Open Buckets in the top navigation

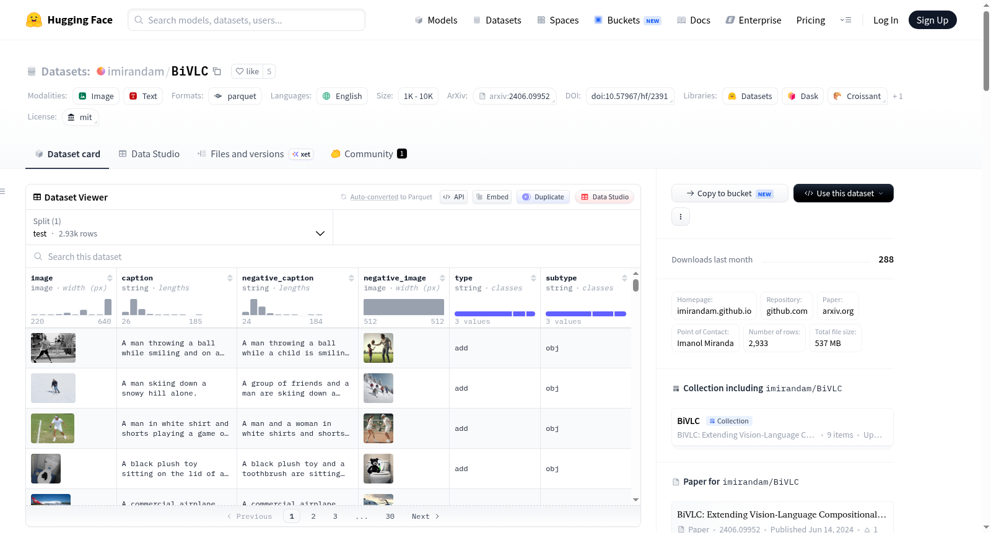pos(627,20)
